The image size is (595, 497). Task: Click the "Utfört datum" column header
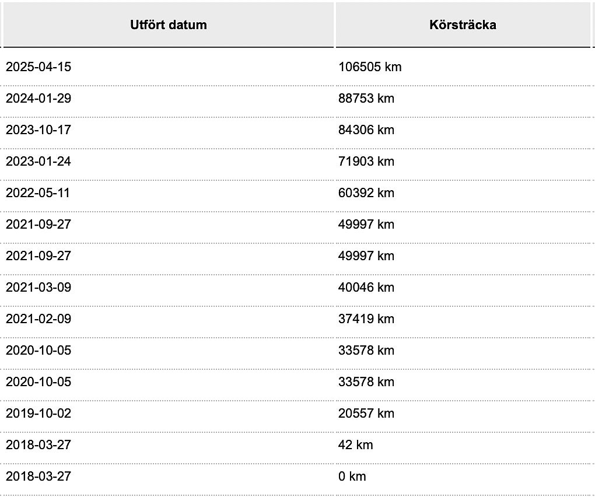pos(169,25)
